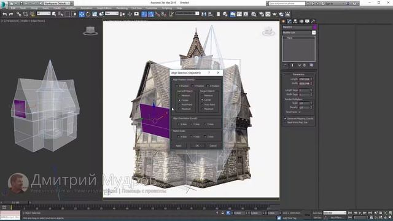Screen dimensions: 393x221
Task: Select the Unlink Selection tool
Action: coord(25,14)
